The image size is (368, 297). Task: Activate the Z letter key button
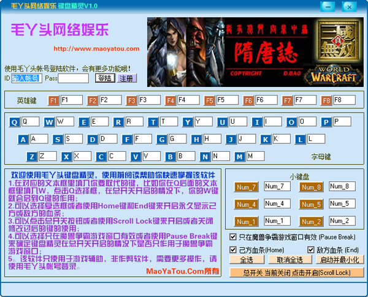click(32, 157)
